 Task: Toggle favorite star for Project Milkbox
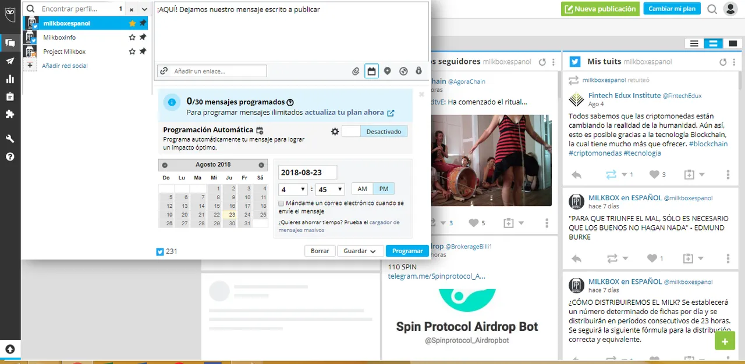[132, 52]
